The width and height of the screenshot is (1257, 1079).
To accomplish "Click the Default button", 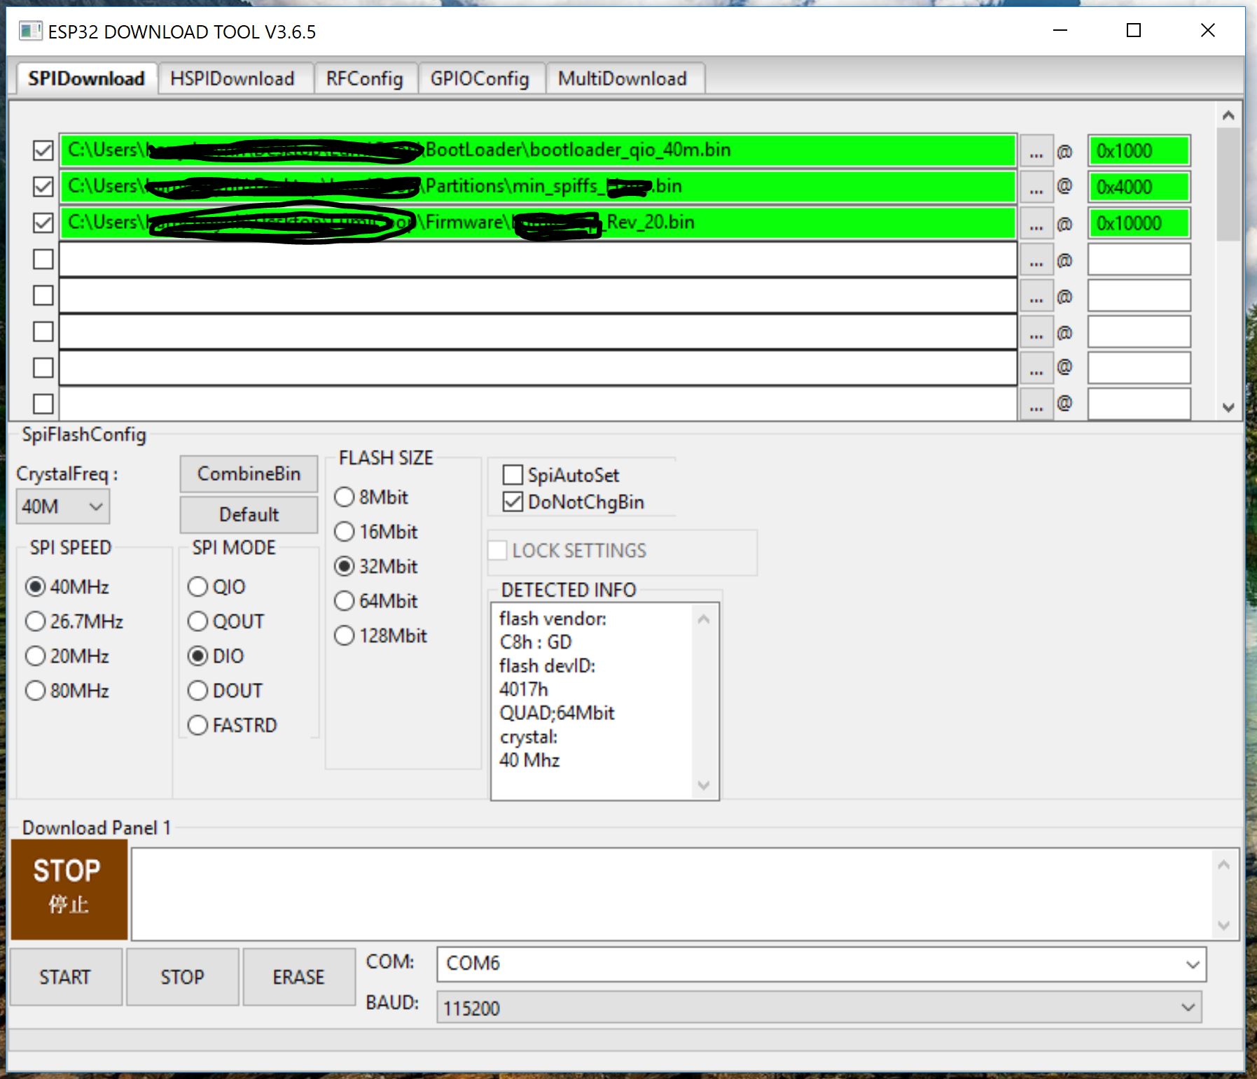I will (x=249, y=514).
